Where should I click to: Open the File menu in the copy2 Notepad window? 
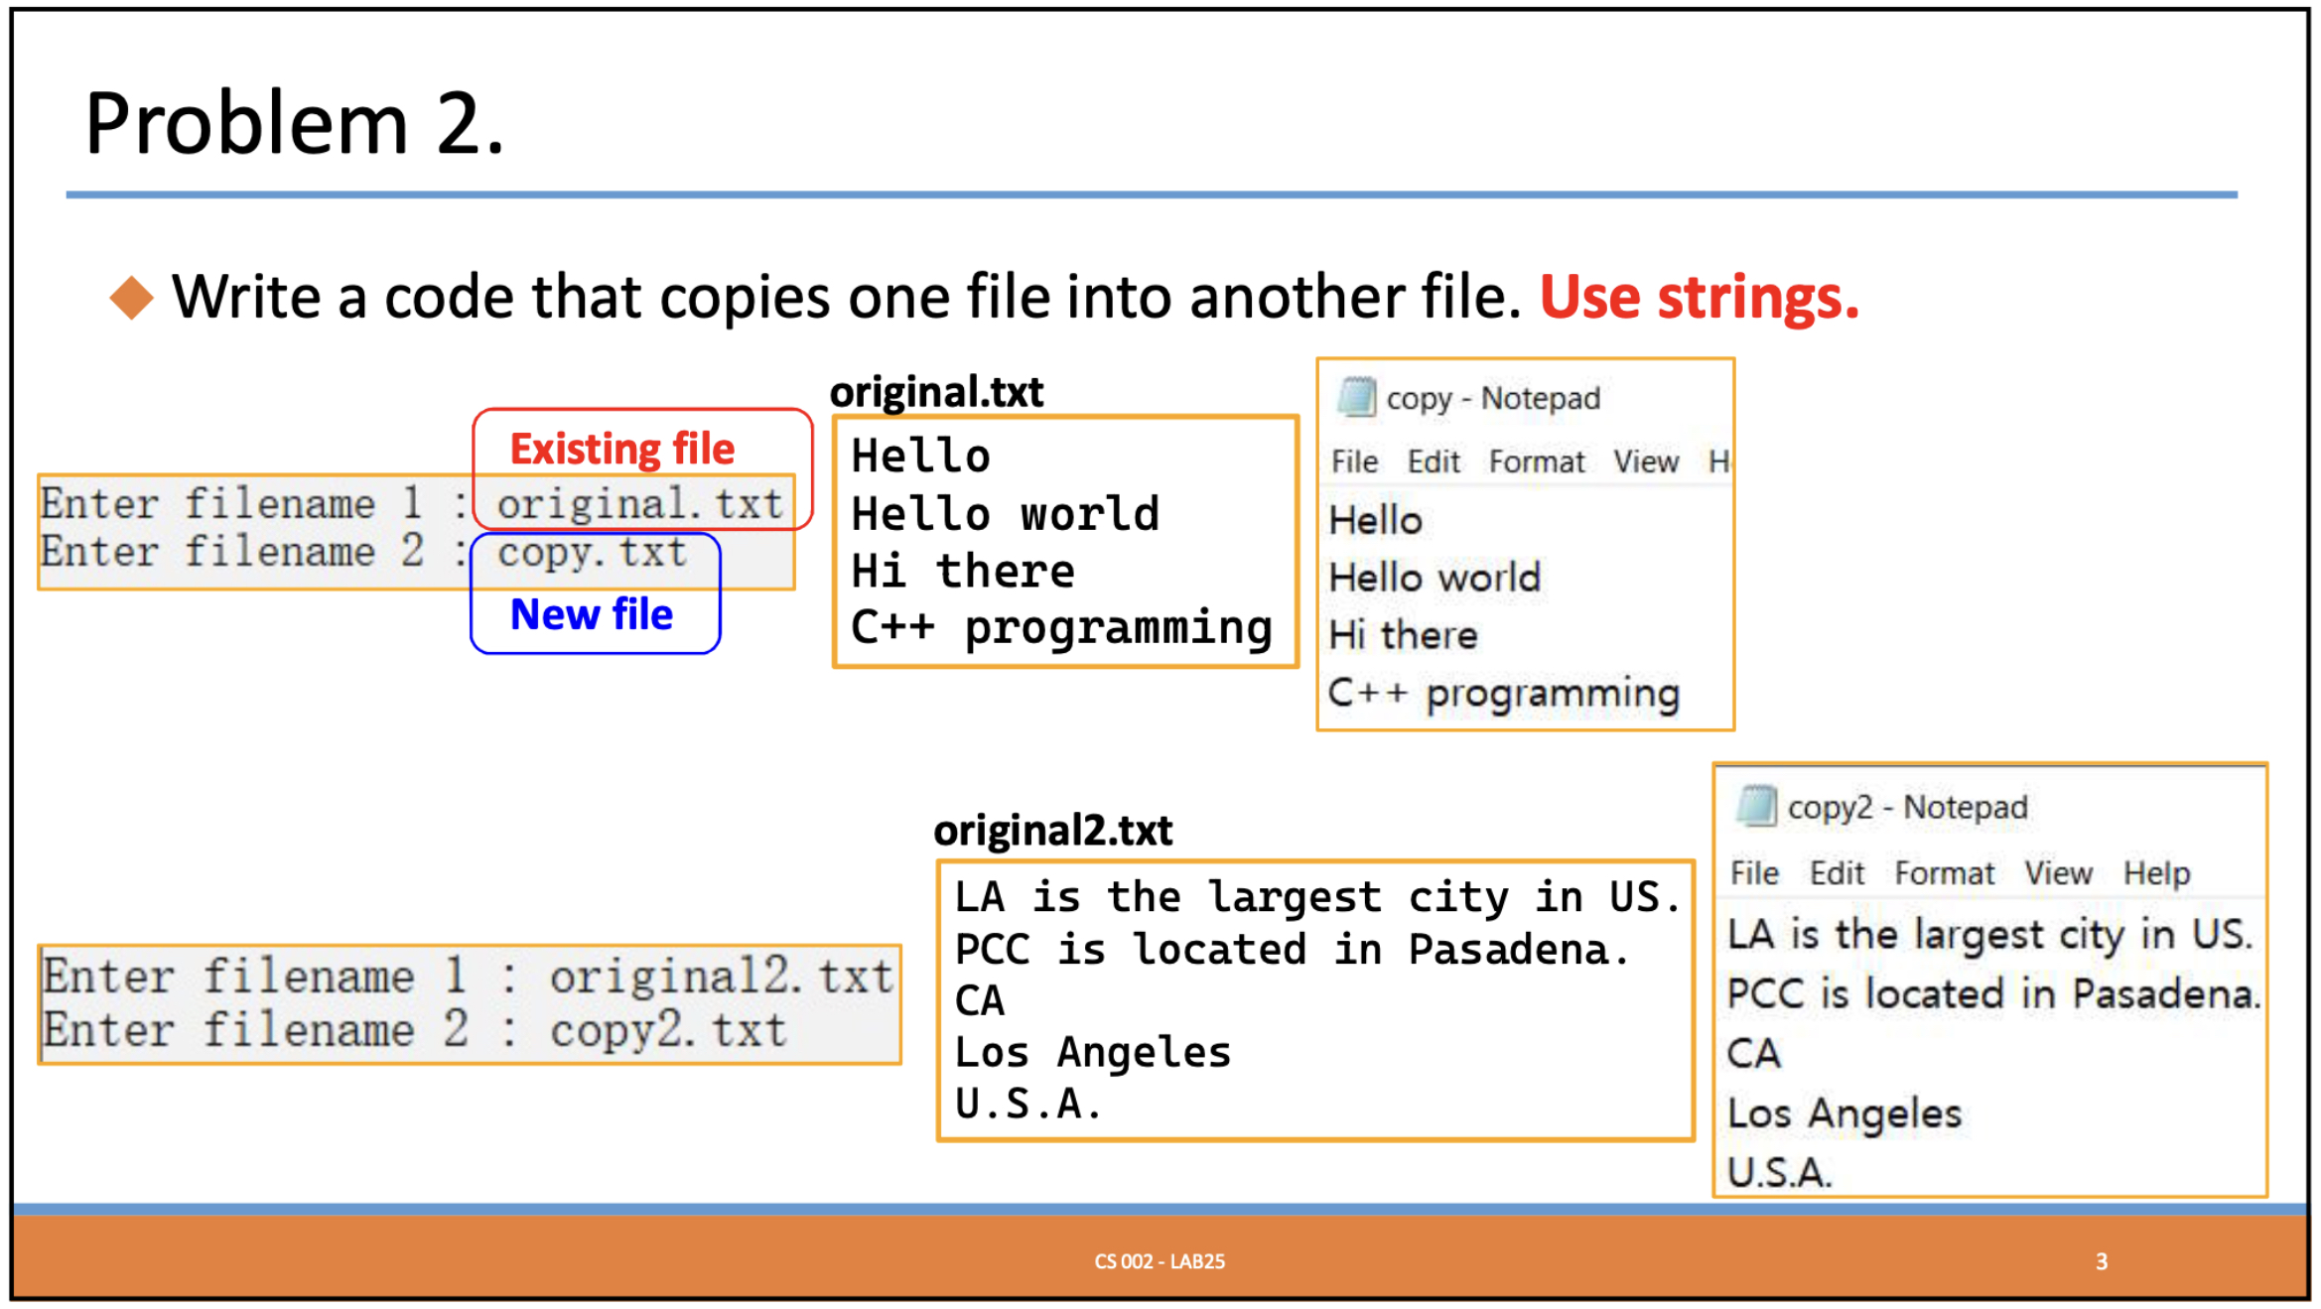tap(1753, 872)
